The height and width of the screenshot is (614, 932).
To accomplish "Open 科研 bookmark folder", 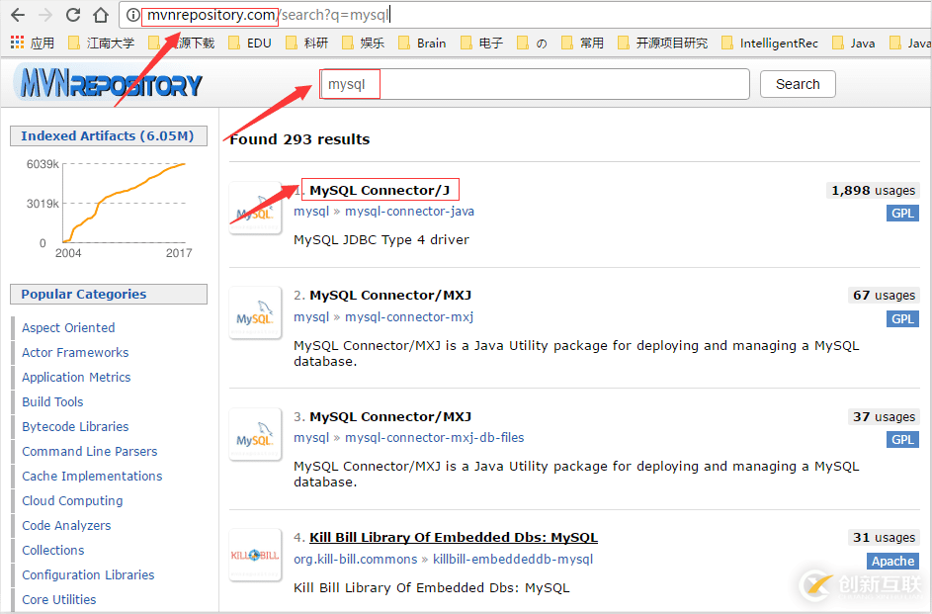I will (306, 43).
